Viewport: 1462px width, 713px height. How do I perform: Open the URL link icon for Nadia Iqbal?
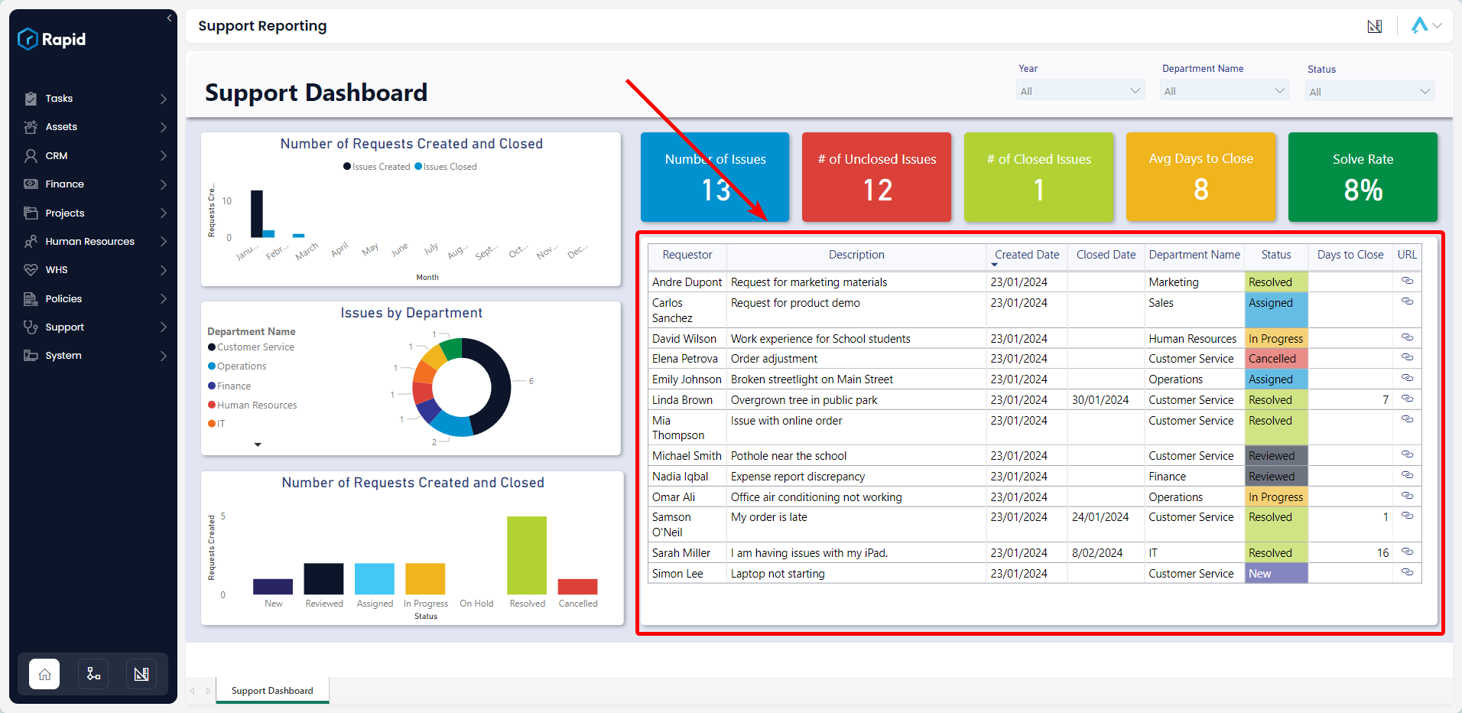tap(1407, 475)
